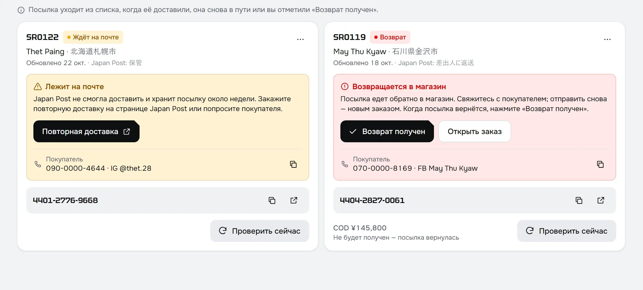Copy buyer contact 070-0000-8169
The image size is (643, 290).
click(x=600, y=164)
